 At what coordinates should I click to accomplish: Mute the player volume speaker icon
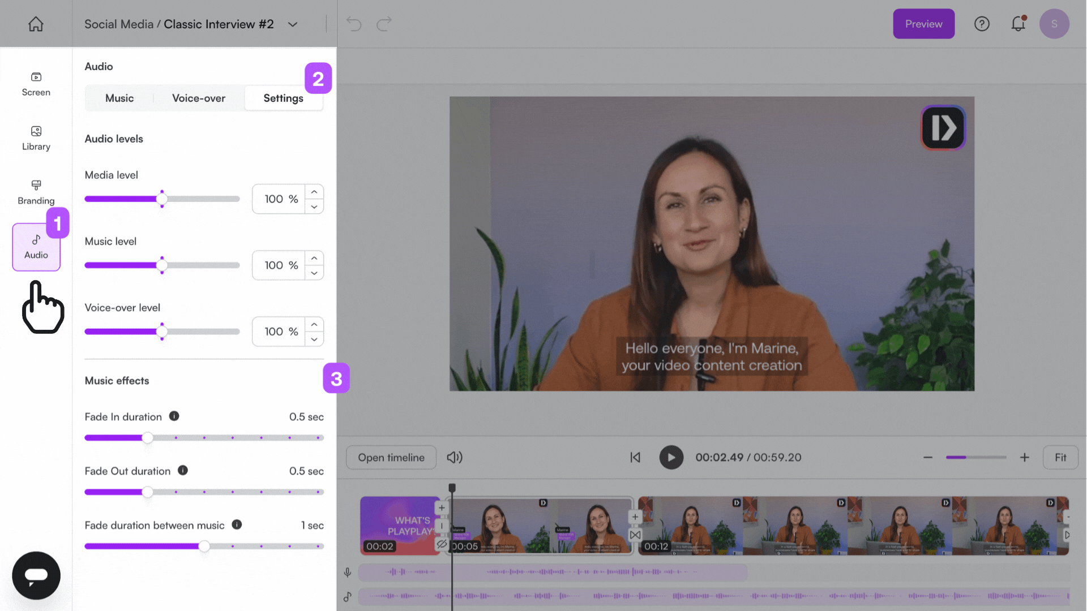click(454, 457)
